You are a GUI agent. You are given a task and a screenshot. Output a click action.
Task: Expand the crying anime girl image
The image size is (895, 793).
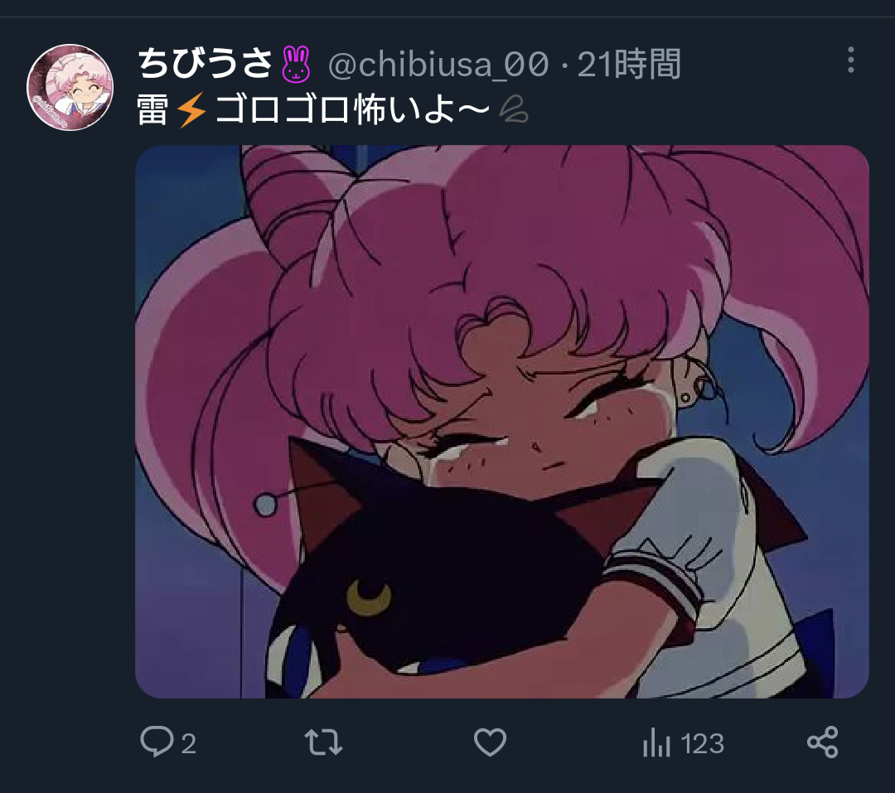click(501, 421)
